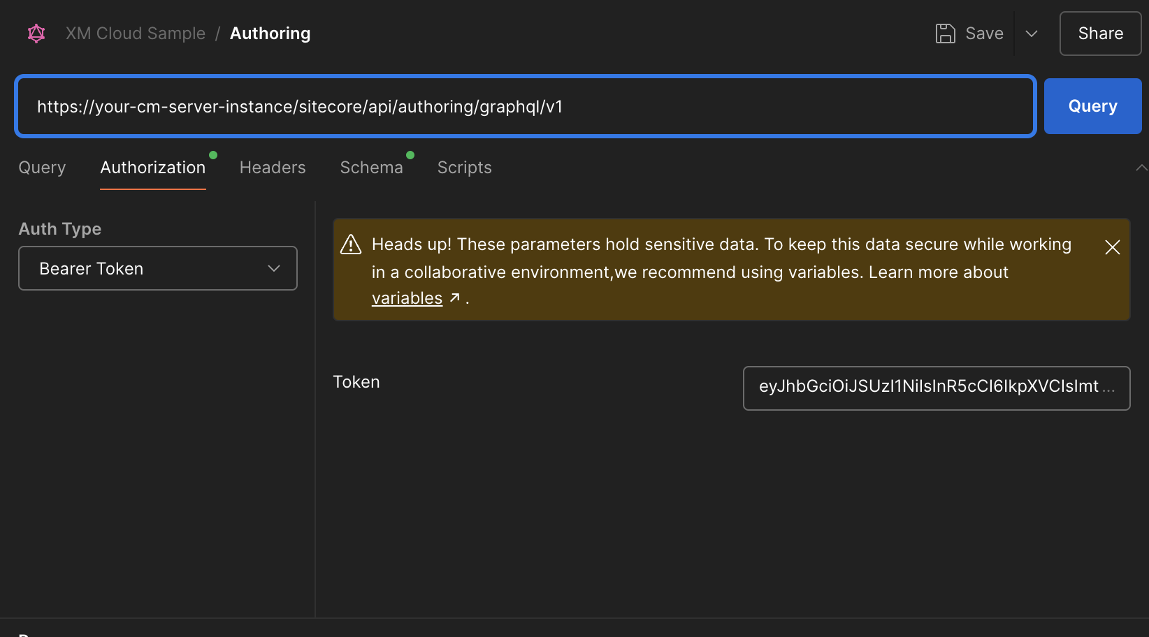Image resolution: width=1149 pixels, height=637 pixels.
Task: Click the Save floppy disk icon
Action: pyautogui.click(x=945, y=34)
